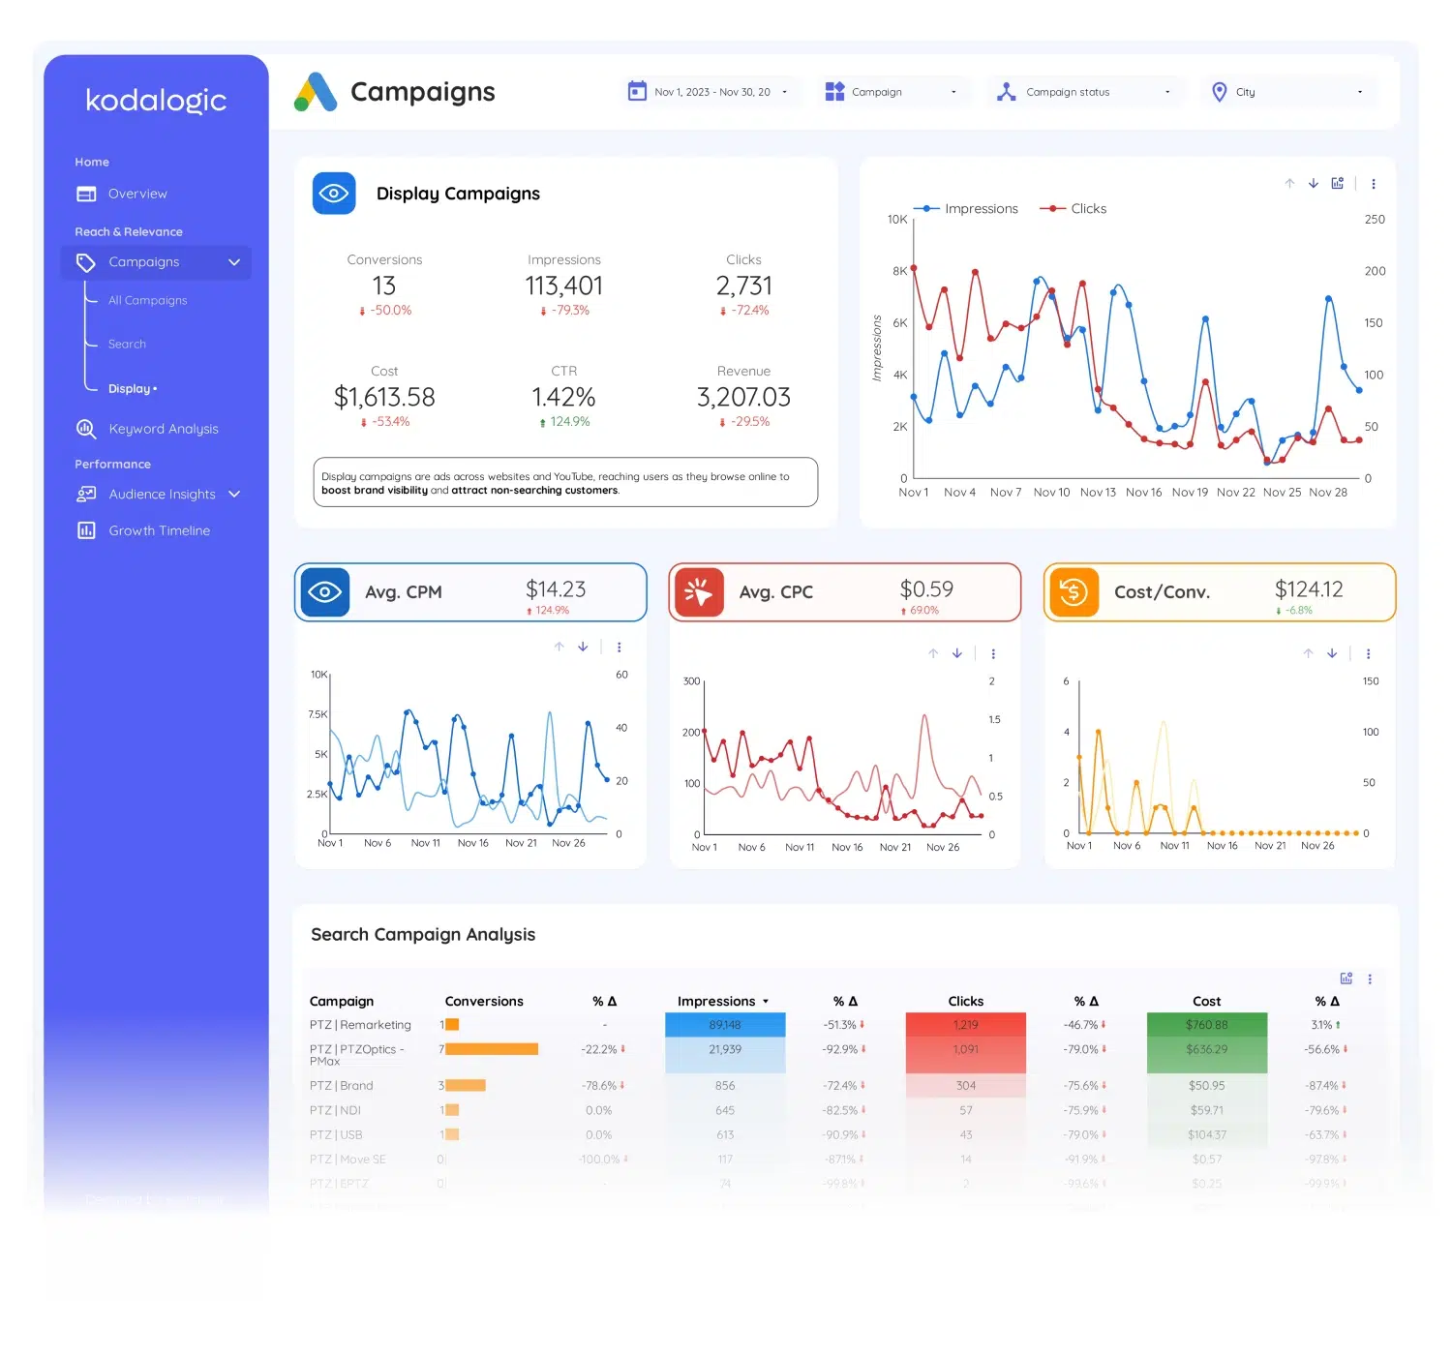The width and height of the screenshot is (1452, 1356).
Task: Open the Campaign status dropdown
Action: (1086, 92)
